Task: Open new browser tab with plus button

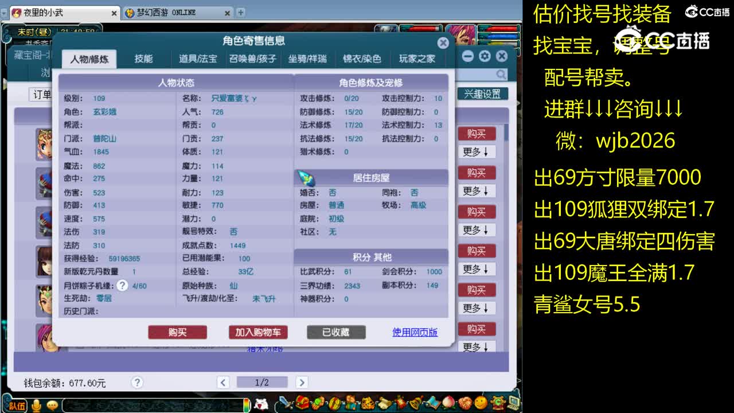Action: click(x=241, y=12)
